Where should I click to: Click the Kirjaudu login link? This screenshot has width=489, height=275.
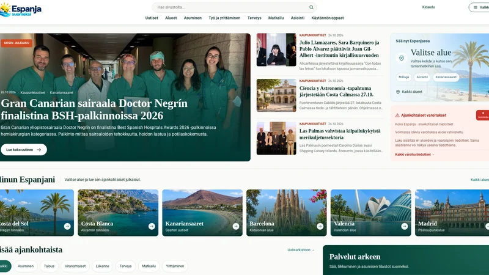(x=428, y=7)
